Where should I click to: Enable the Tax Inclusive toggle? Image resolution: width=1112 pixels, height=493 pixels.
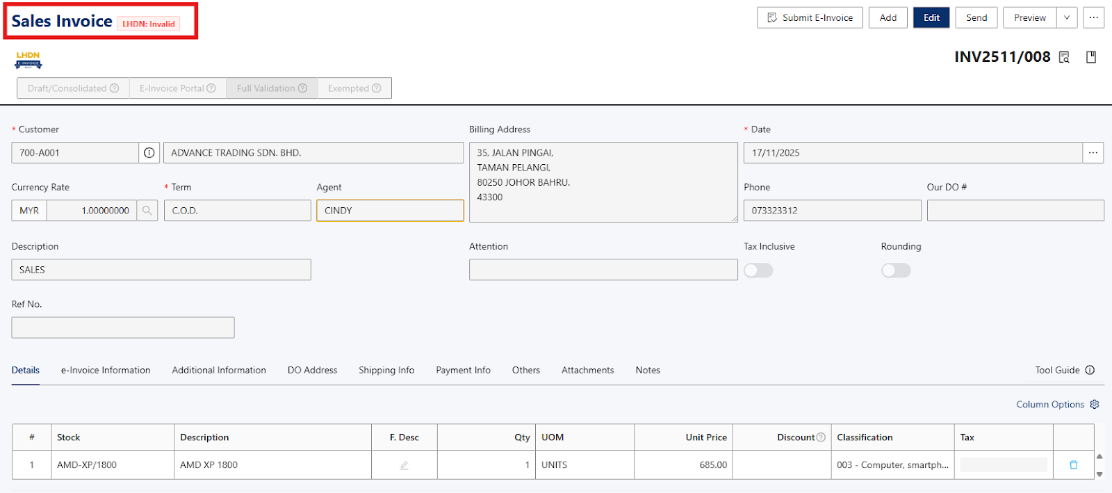click(x=758, y=270)
